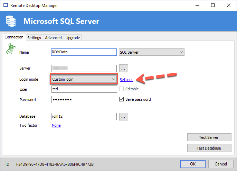Click the Cancel button
The image size is (237, 171).
tap(220, 164)
